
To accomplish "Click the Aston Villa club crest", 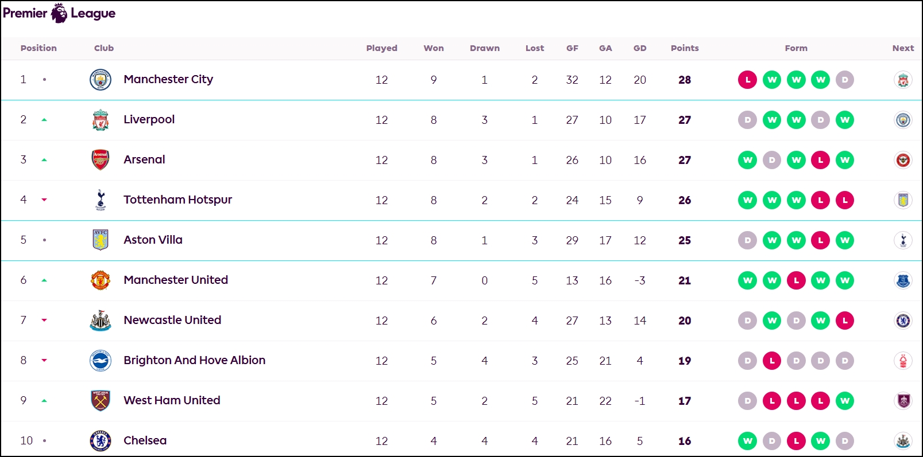I will [x=99, y=240].
